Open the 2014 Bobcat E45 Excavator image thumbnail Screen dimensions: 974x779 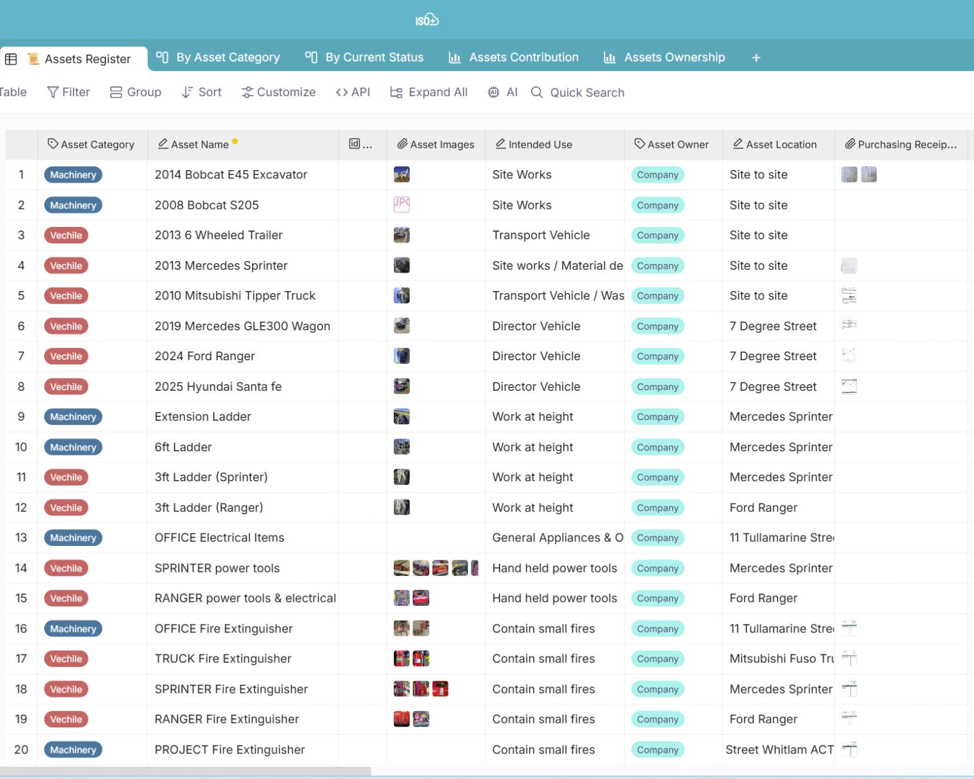401,175
